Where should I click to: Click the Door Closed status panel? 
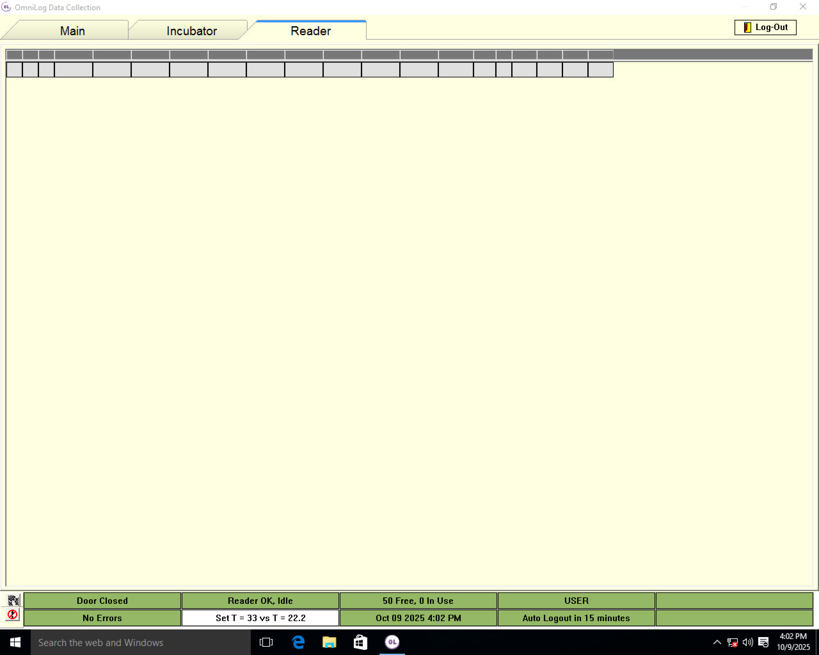click(102, 601)
